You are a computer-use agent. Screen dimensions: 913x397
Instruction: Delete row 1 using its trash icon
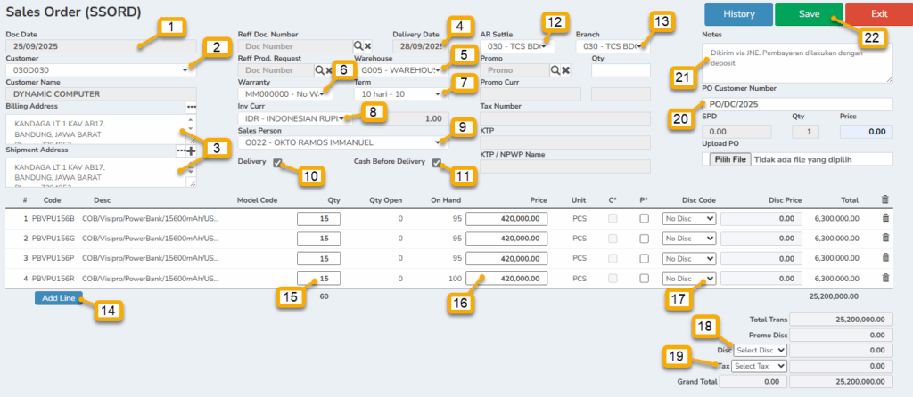point(884,217)
